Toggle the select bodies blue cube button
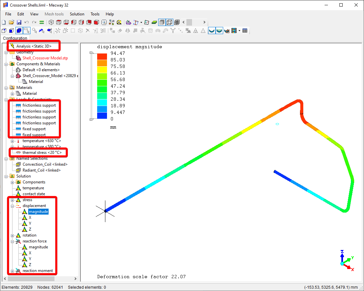The image size is (364, 291). pyautogui.click(x=19, y=31)
